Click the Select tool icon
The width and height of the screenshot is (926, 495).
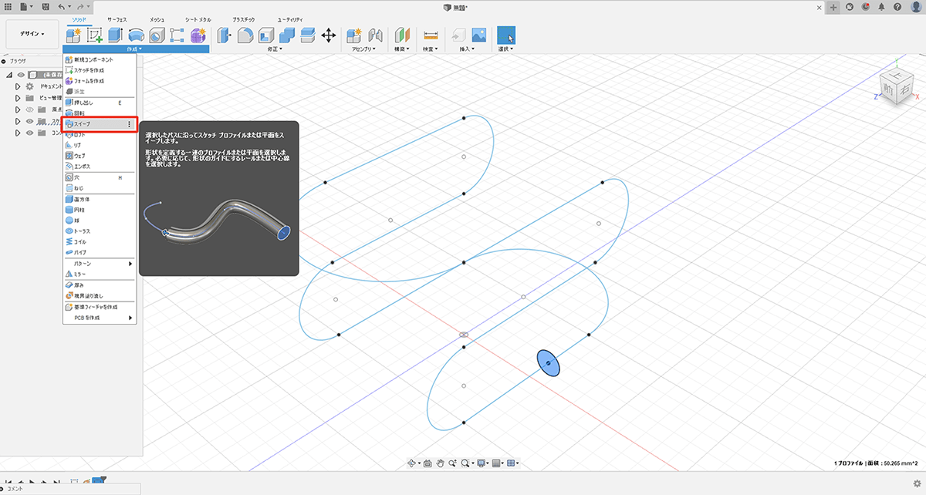(x=506, y=35)
